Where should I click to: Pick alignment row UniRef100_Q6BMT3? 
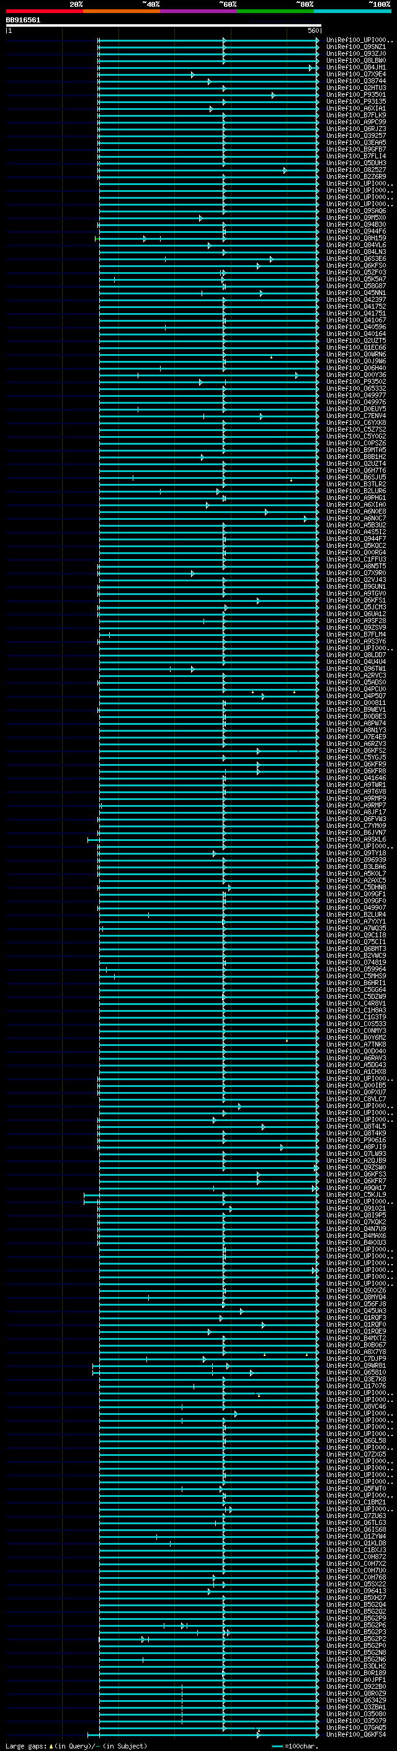[355, 948]
